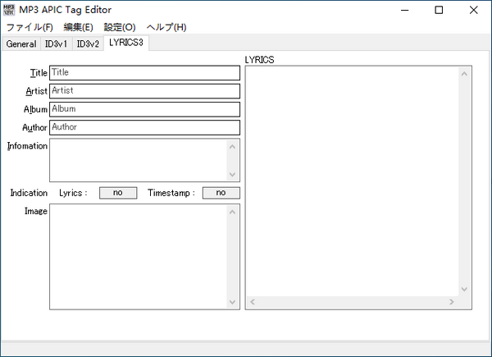Select the Author input box
The image size is (492, 357).
pyautogui.click(x=144, y=127)
